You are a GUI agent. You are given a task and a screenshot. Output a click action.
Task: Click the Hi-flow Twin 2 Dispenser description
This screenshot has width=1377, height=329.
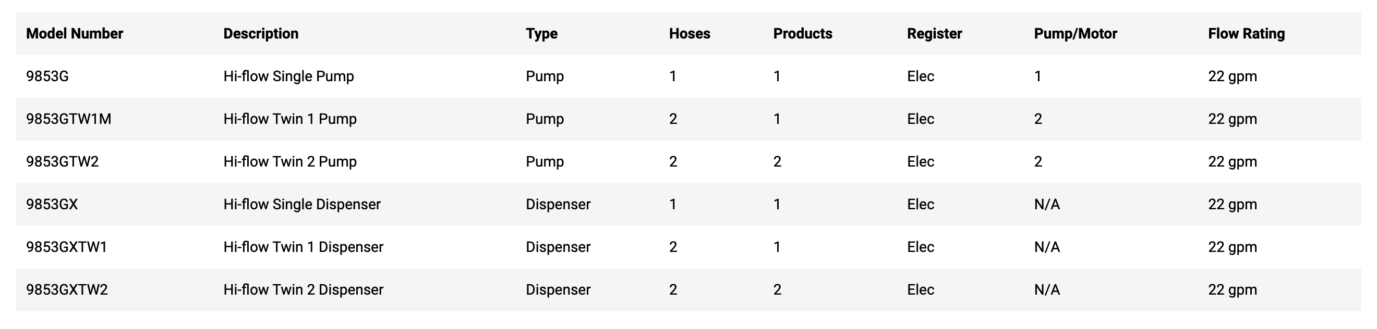click(303, 289)
